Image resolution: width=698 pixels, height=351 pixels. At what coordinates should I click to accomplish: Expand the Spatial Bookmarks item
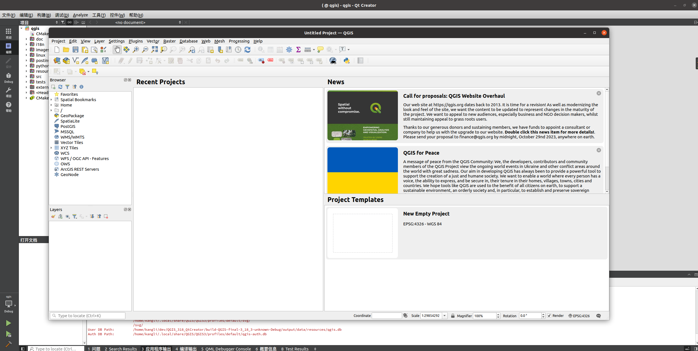coord(51,99)
